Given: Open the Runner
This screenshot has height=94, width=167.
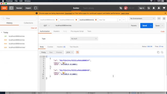Looking at the screenshot, I should (19, 8).
